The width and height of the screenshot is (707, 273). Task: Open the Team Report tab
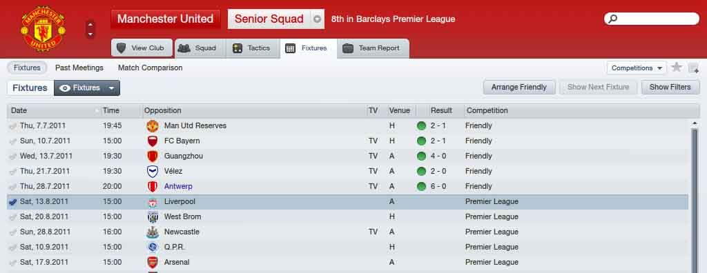(x=373, y=48)
